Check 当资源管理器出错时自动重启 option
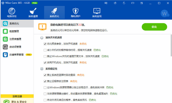 coord(45,94)
